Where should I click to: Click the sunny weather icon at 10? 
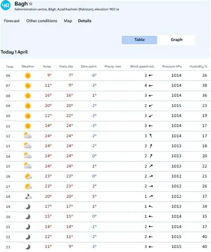click(x=28, y=116)
